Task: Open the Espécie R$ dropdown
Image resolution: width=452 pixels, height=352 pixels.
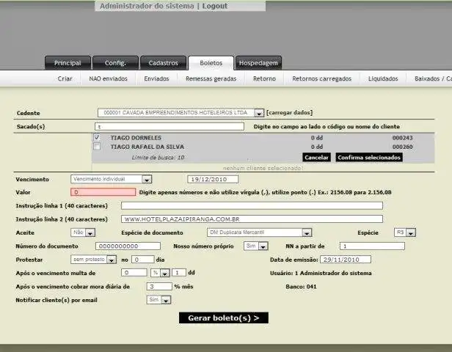Action: (x=405, y=232)
